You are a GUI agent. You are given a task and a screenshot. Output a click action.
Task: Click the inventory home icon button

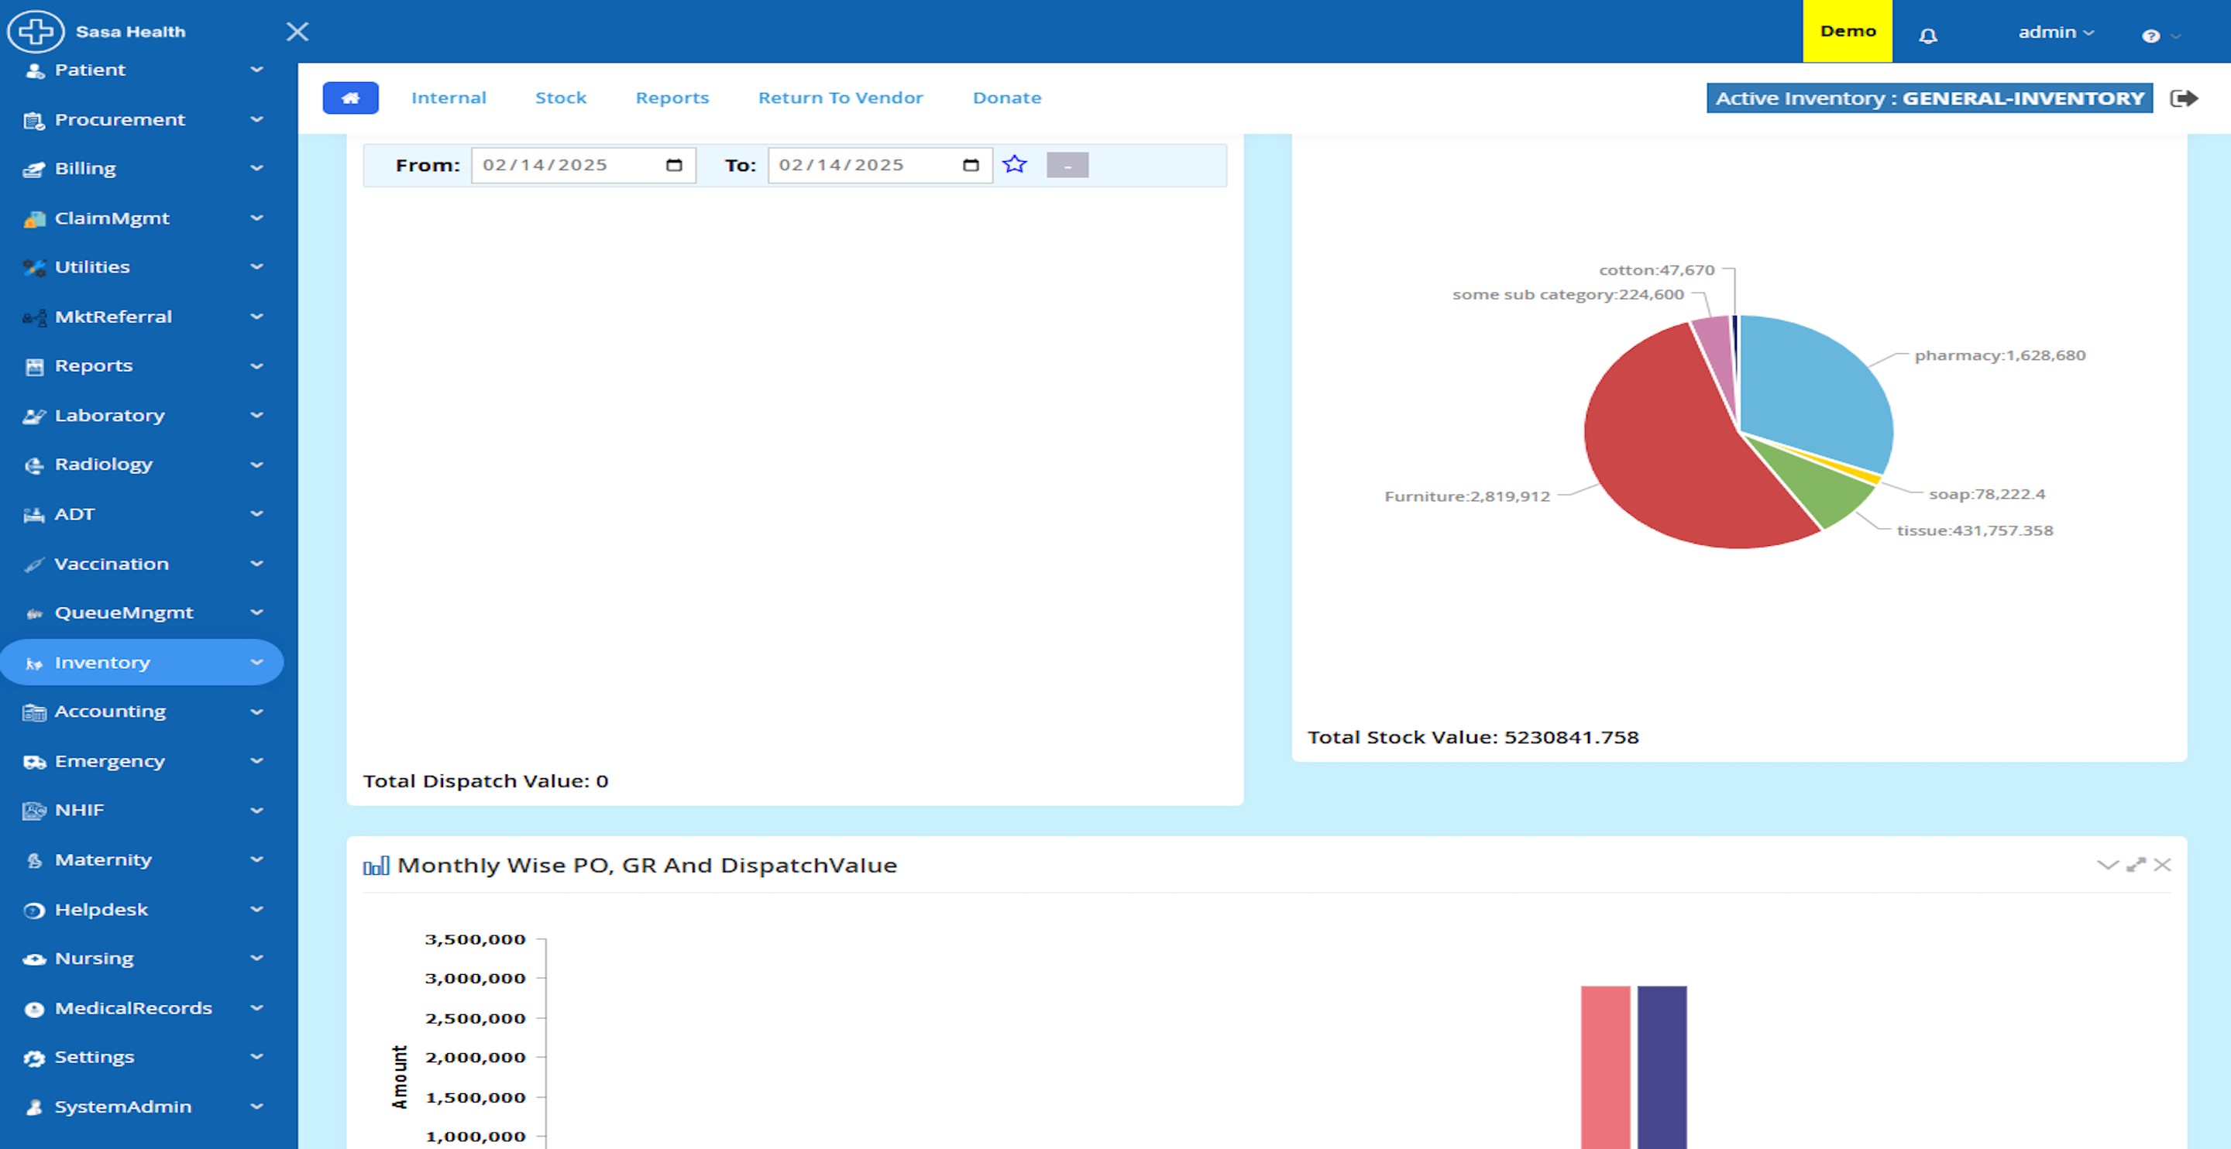[351, 98]
